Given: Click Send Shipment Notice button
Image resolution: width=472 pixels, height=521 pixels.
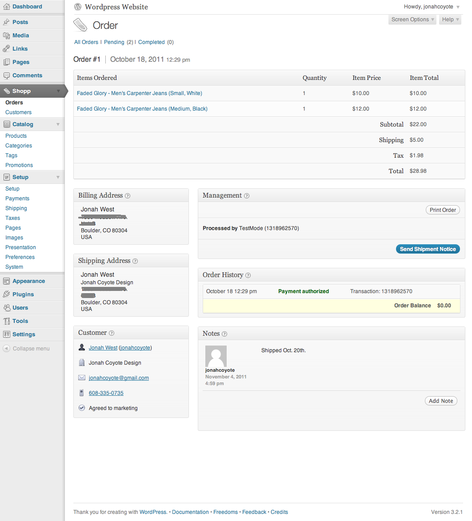Looking at the screenshot, I should (428, 249).
